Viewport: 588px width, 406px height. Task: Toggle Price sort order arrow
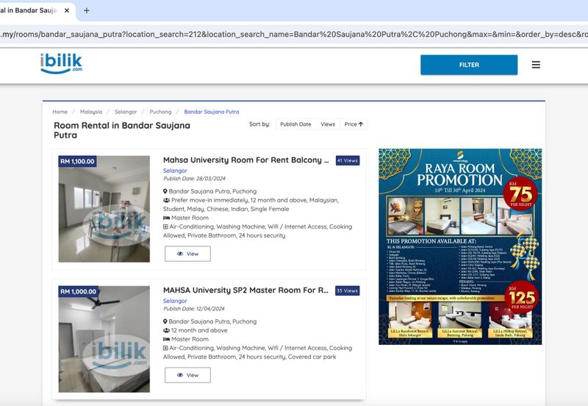point(361,124)
